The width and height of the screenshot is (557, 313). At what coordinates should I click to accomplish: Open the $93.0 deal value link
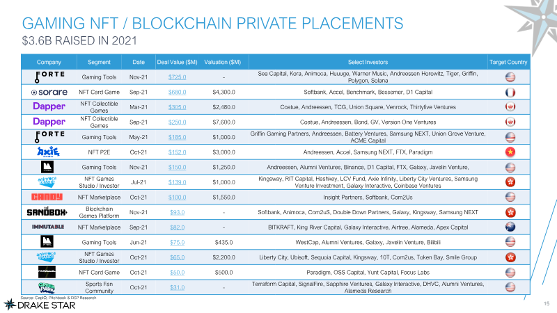tap(178, 211)
